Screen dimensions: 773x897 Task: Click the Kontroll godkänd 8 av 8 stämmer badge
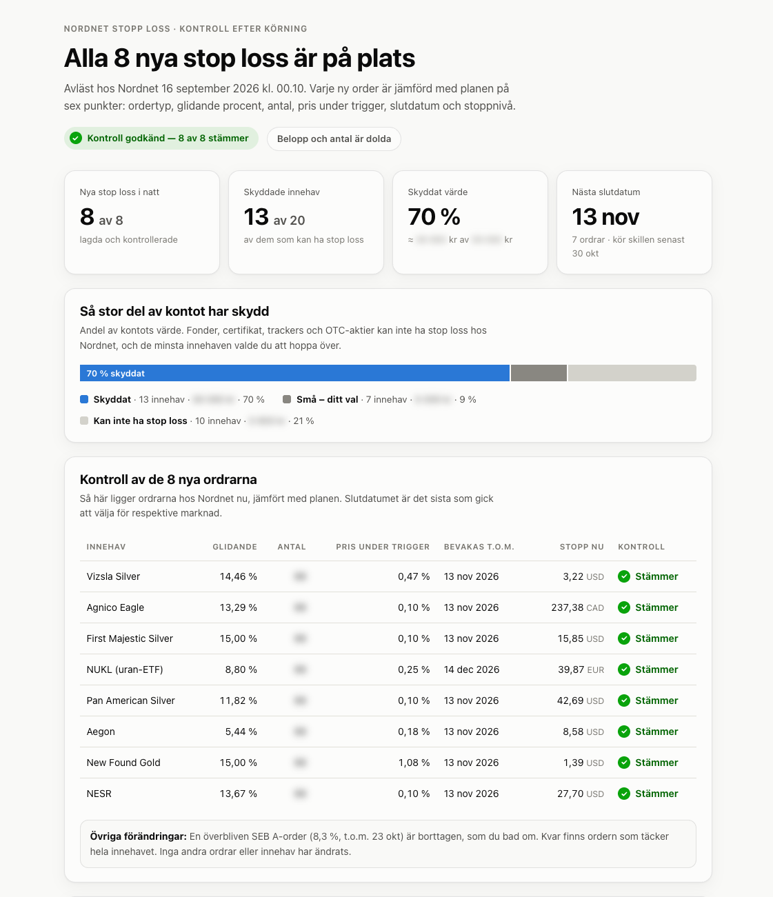[x=161, y=138]
